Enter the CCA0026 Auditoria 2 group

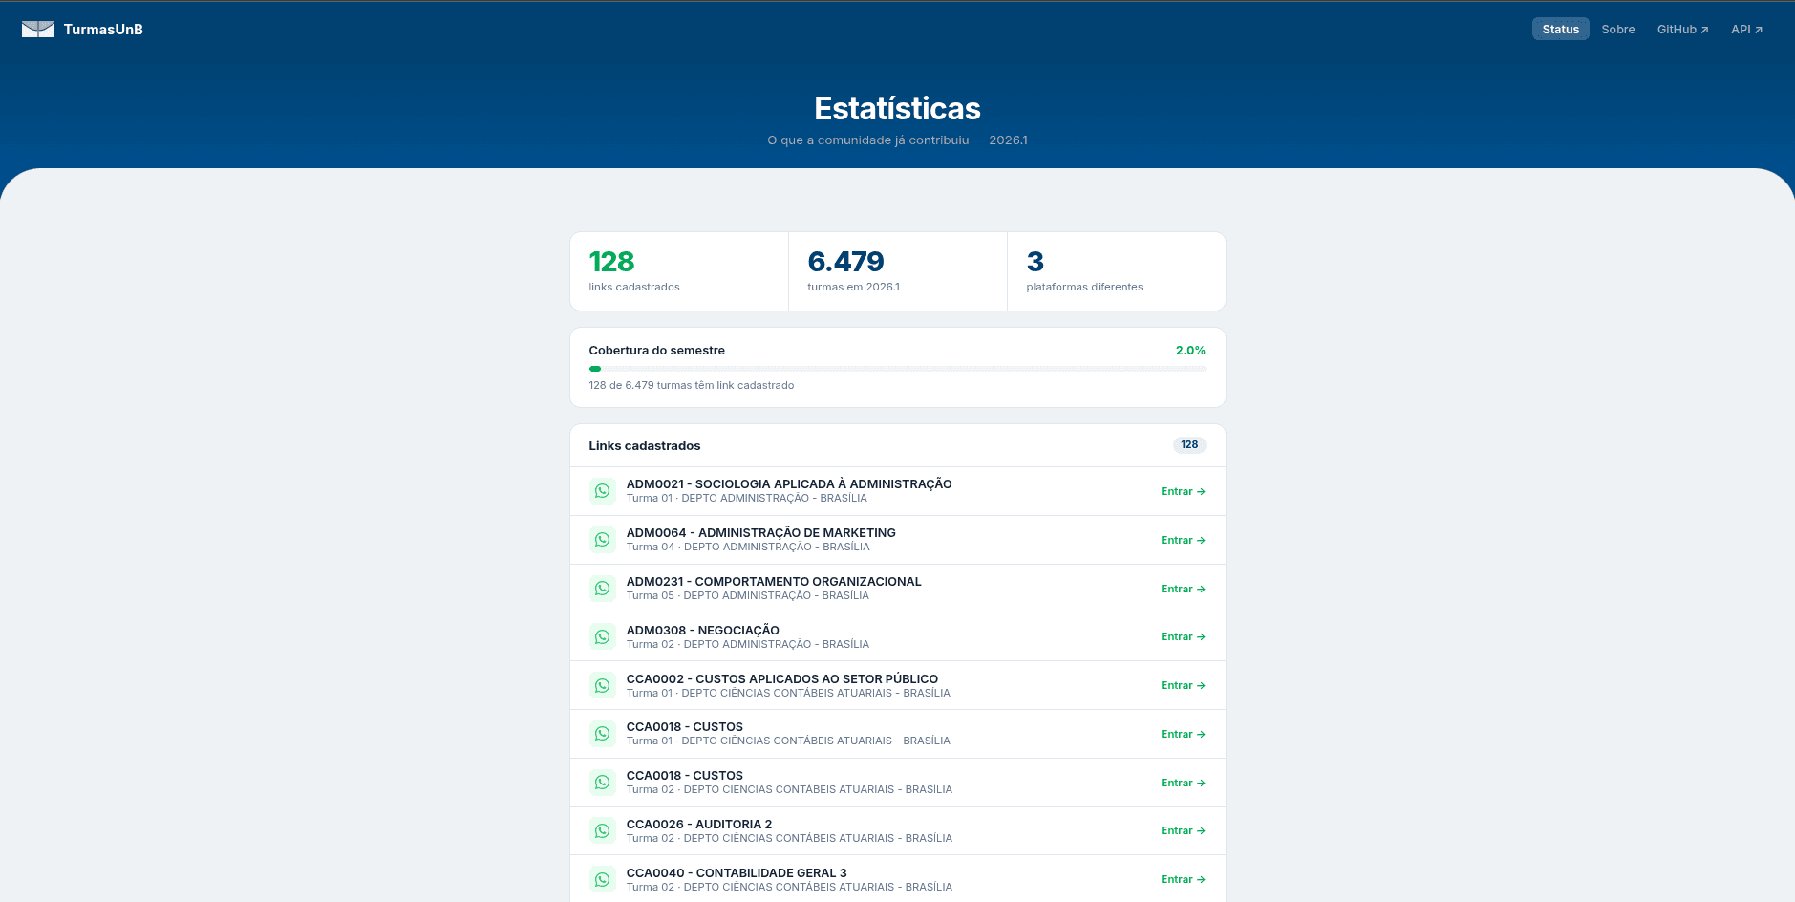tap(1183, 830)
